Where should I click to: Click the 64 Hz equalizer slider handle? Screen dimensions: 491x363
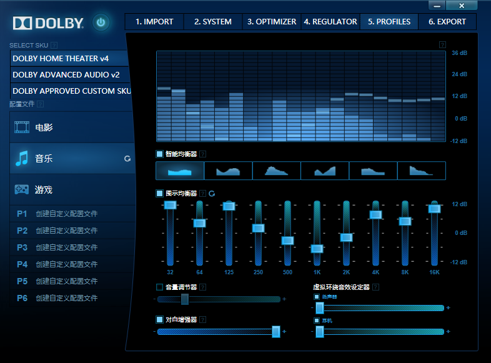[x=199, y=223]
